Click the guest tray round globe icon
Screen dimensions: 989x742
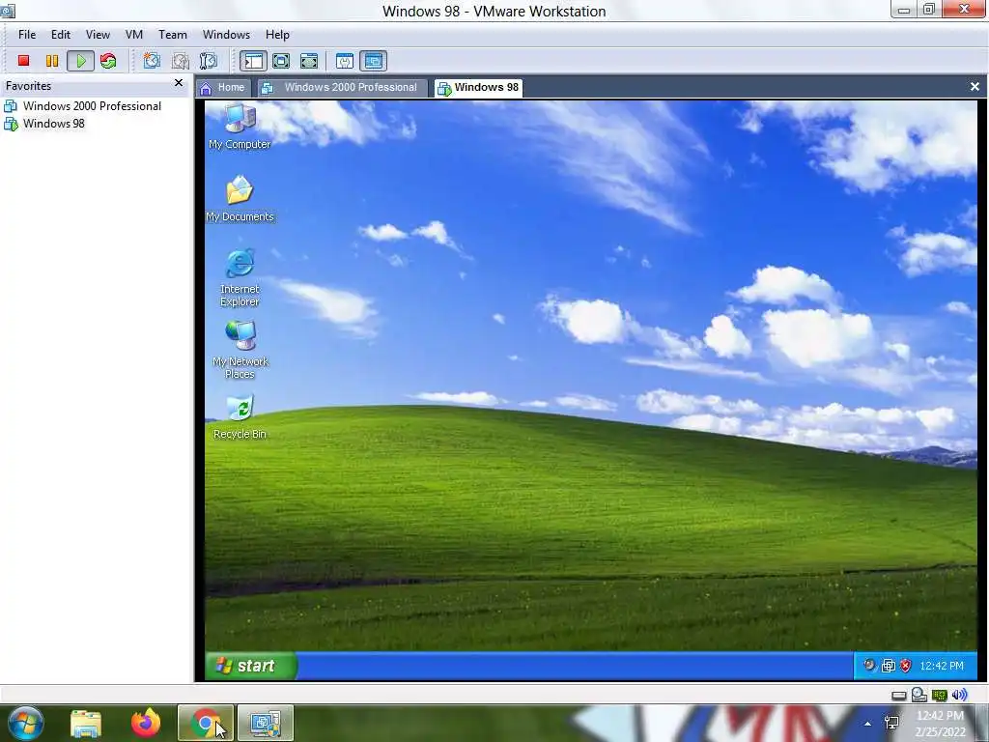coord(869,665)
